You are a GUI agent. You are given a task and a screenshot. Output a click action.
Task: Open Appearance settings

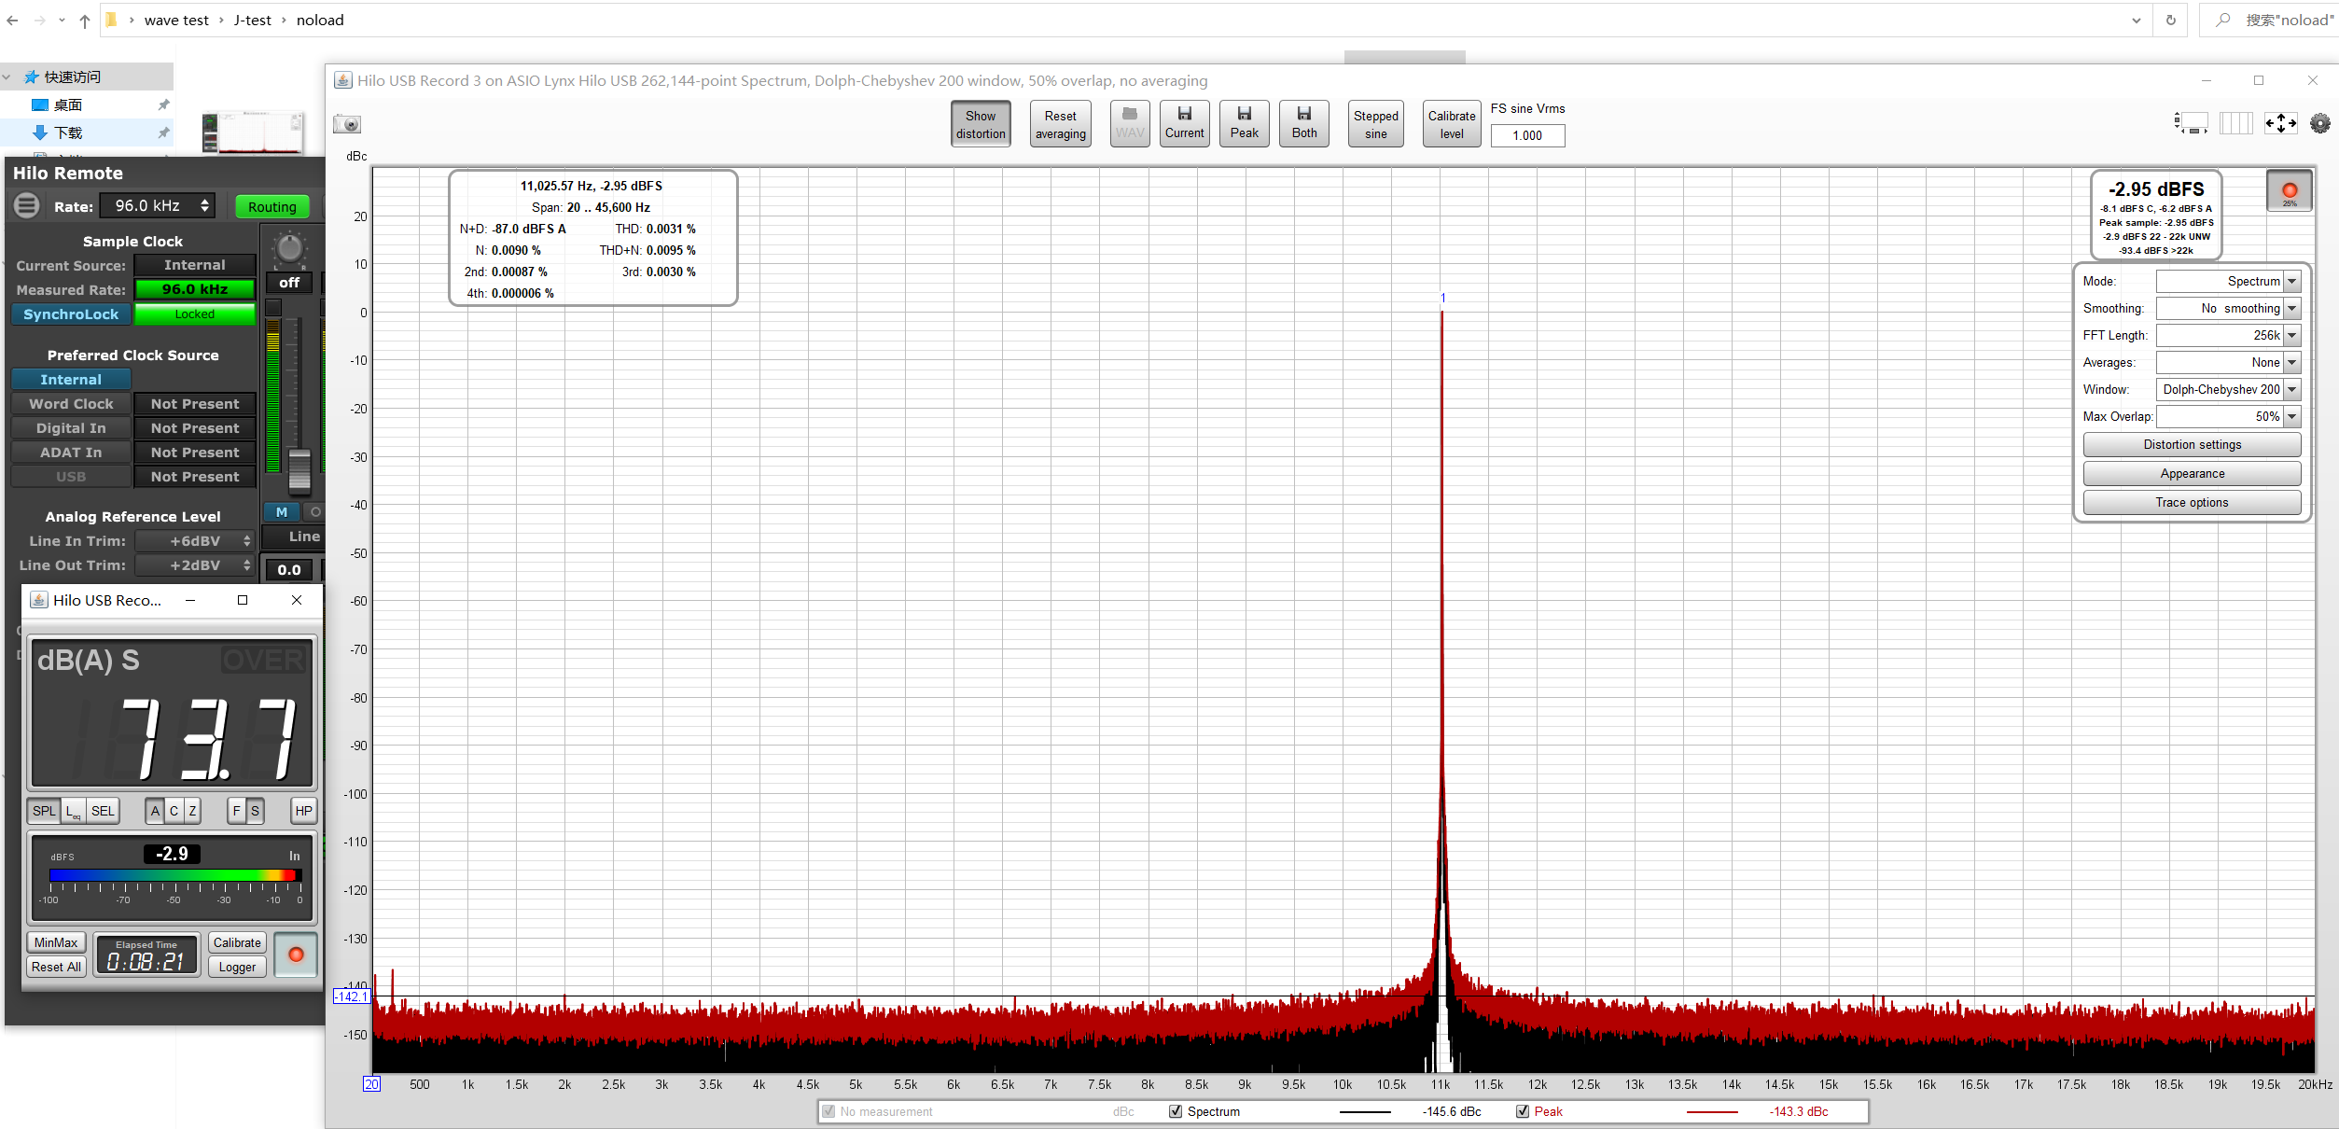(x=2192, y=474)
